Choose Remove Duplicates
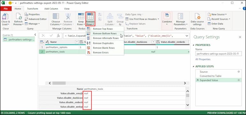The width and height of the screenshot is (246, 115). click(105, 43)
